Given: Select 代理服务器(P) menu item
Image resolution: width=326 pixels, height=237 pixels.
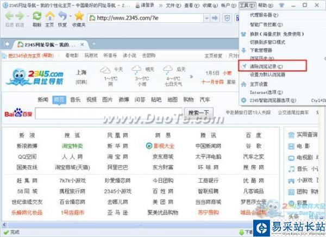Looking at the screenshot, I should (x=264, y=15).
